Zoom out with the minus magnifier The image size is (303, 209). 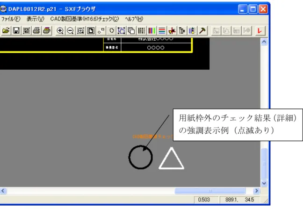(x=70, y=30)
